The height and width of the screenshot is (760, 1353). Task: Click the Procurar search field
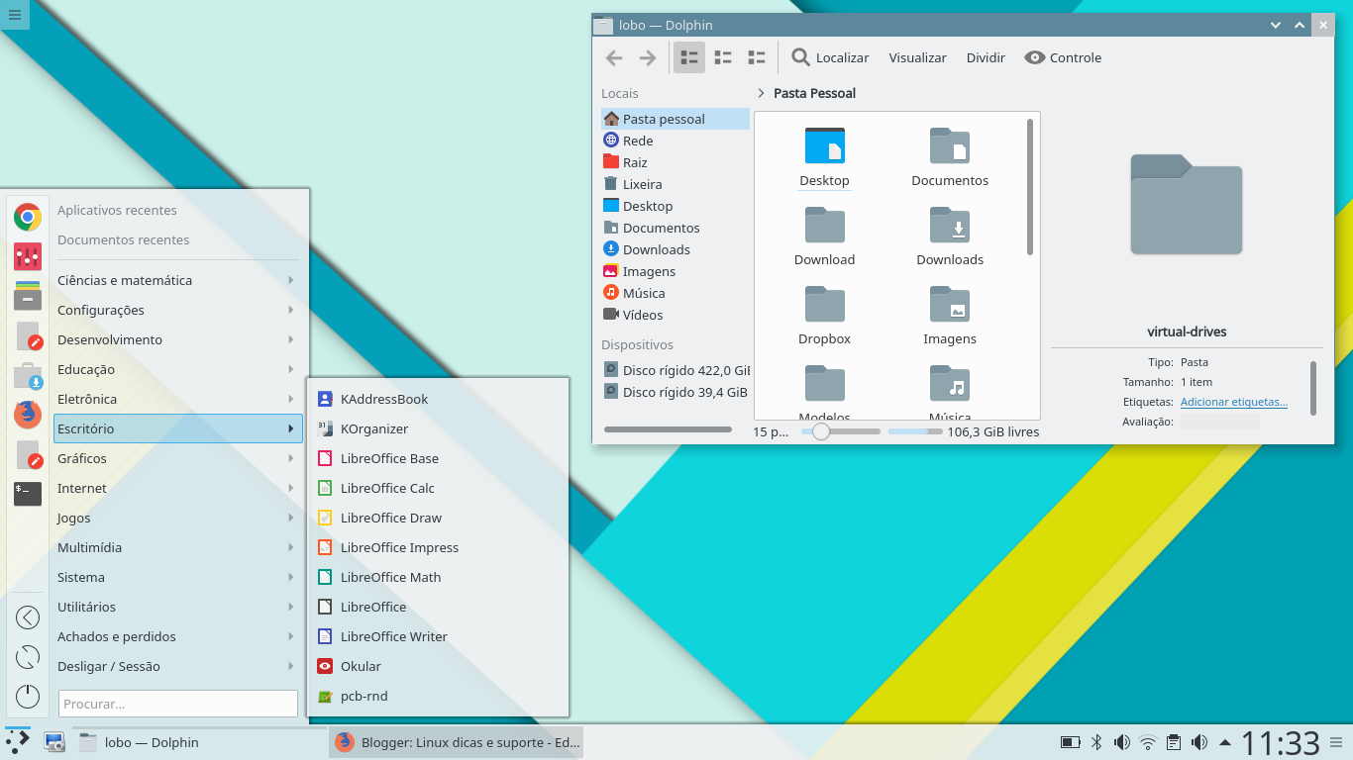(178, 703)
